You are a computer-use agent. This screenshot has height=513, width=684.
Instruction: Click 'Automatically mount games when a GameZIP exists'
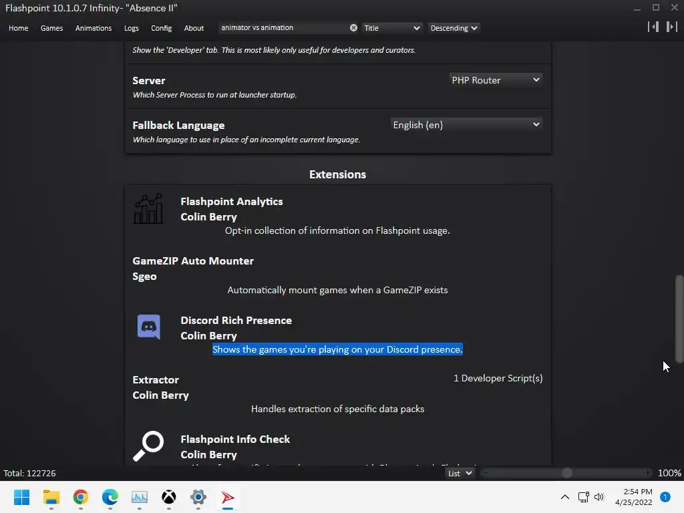[337, 290]
